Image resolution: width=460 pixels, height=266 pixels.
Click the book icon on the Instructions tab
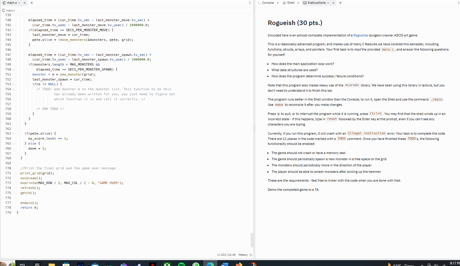[305, 3]
